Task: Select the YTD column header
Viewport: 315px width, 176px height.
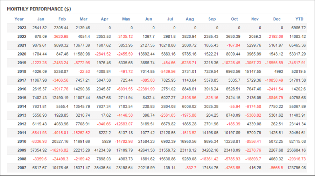Action: point(299,19)
